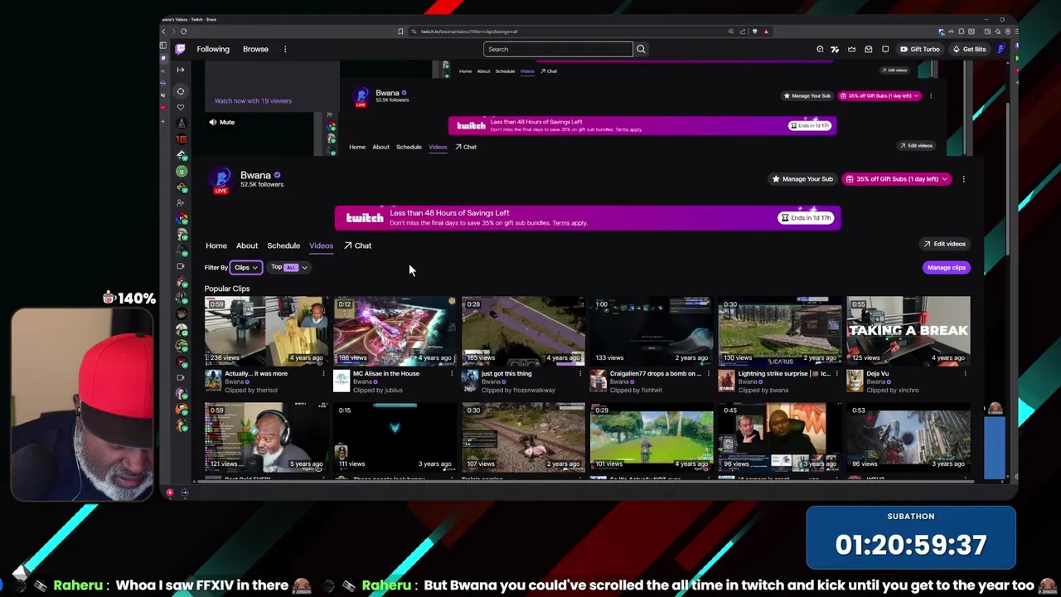Click the 'Clipped by xinchro' text

(892, 390)
